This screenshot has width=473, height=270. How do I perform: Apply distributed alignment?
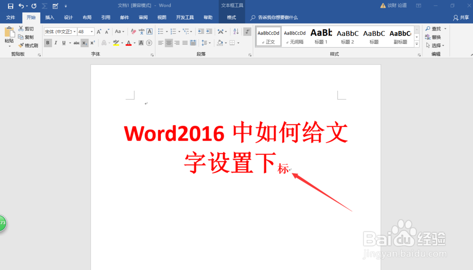tap(193, 43)
